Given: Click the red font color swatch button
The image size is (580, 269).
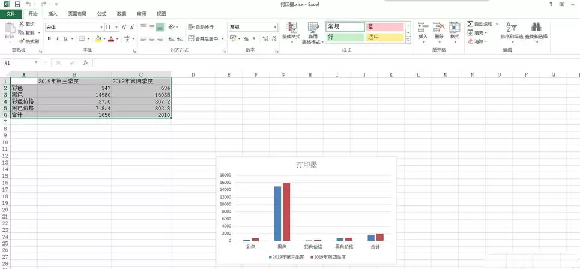Looking at the screenshot, I should pos(111,39).
